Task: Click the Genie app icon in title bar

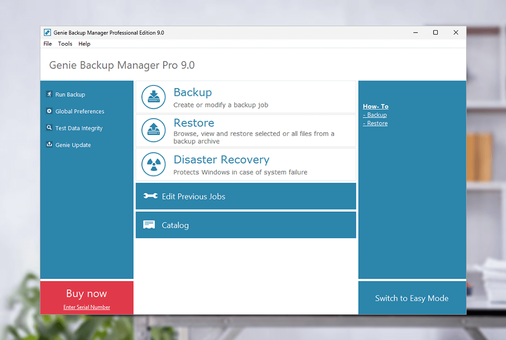Action: (x=48, y=33)
